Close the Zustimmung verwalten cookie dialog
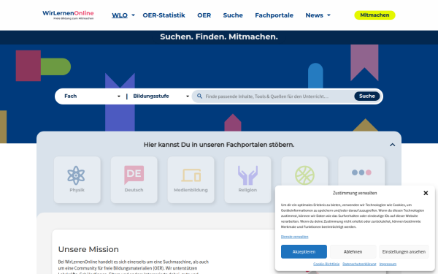Screen dimensions: 438x274 (x=426, y=193)
